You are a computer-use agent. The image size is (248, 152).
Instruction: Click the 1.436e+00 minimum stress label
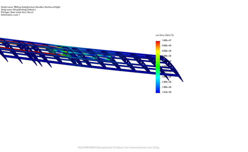166,92
